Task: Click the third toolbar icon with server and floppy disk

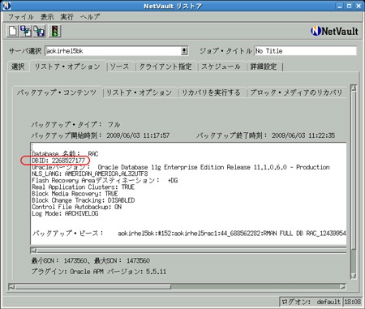Action: [x=39, y=31]
